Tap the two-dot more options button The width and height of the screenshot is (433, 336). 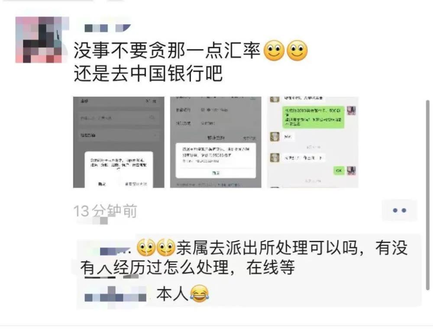399,210
